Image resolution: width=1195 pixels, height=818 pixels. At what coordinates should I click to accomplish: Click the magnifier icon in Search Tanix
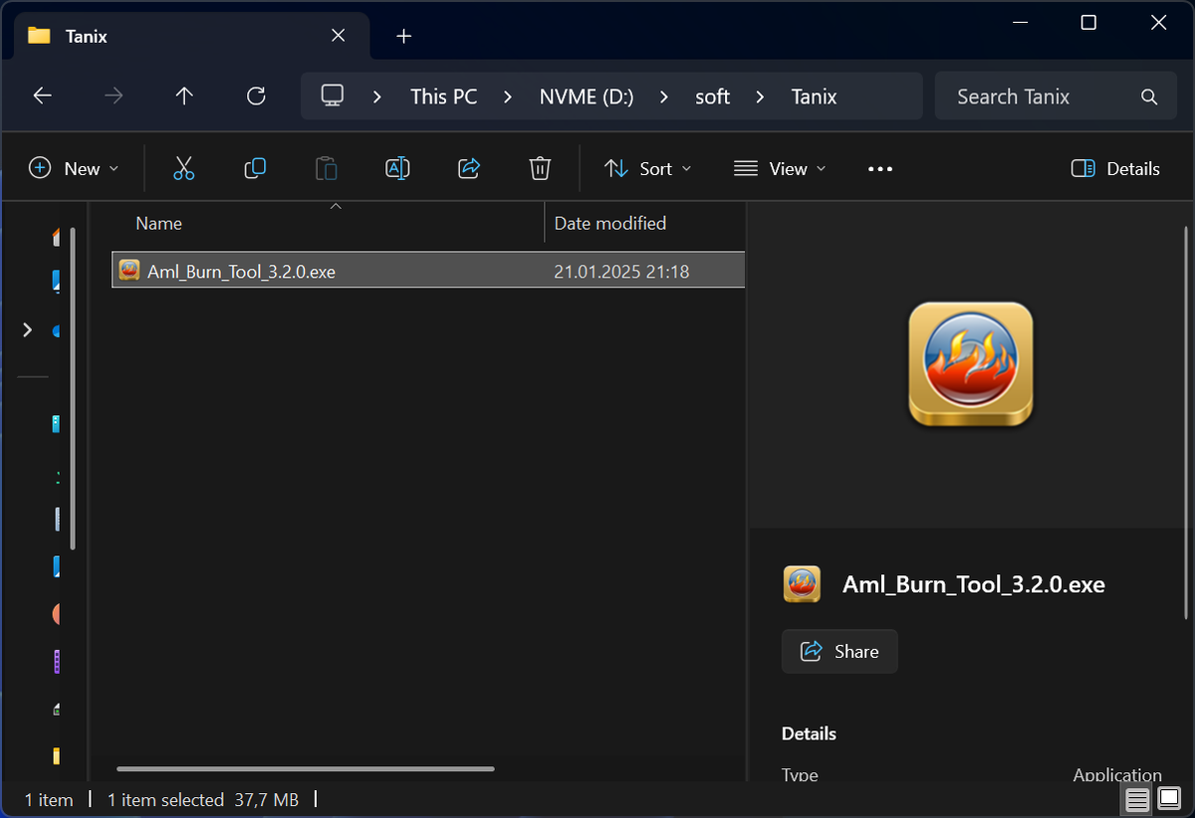(x=1149, y=97)
